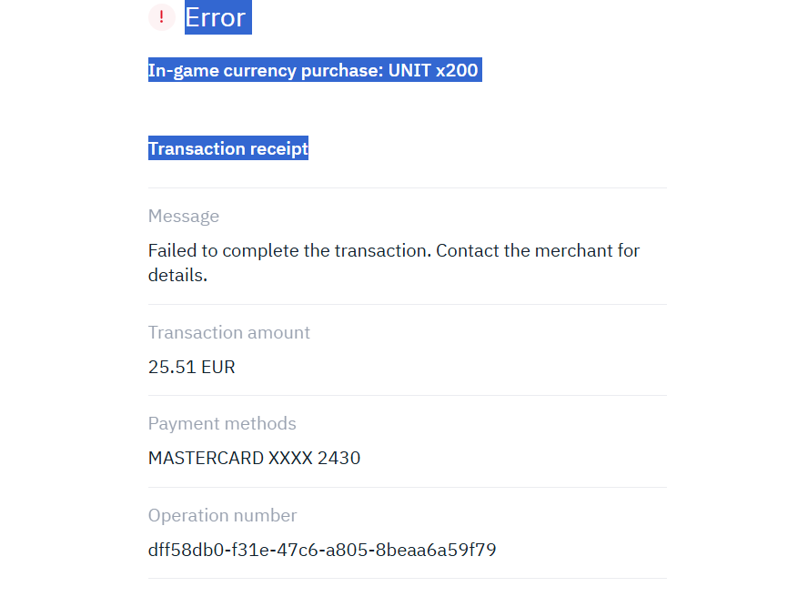
Task: Click the word 'details.' in the message
Action: coord(177,274)
